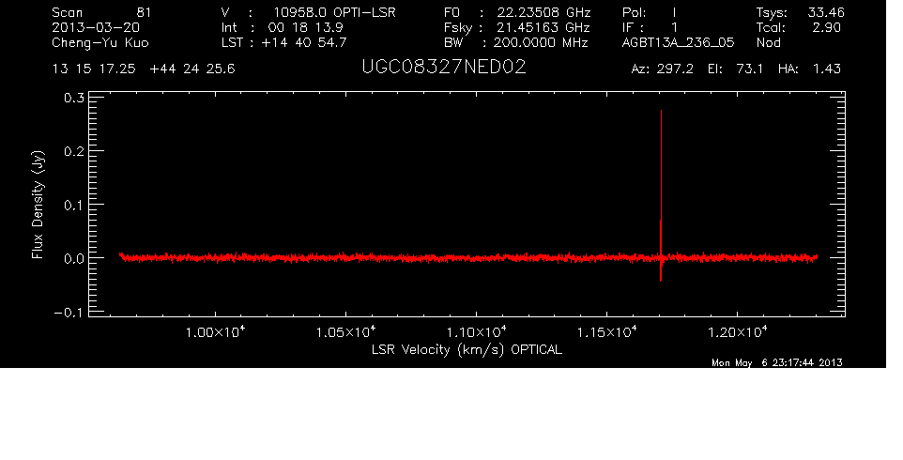Click the 1.20×10⁴ x-axis tick label
The height and width of the screenshot is (460, 903).
point(737,331)
